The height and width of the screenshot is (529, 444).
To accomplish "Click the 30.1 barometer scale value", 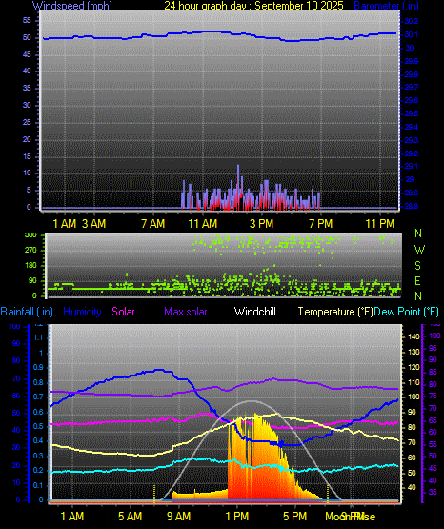I will (412, 34).
